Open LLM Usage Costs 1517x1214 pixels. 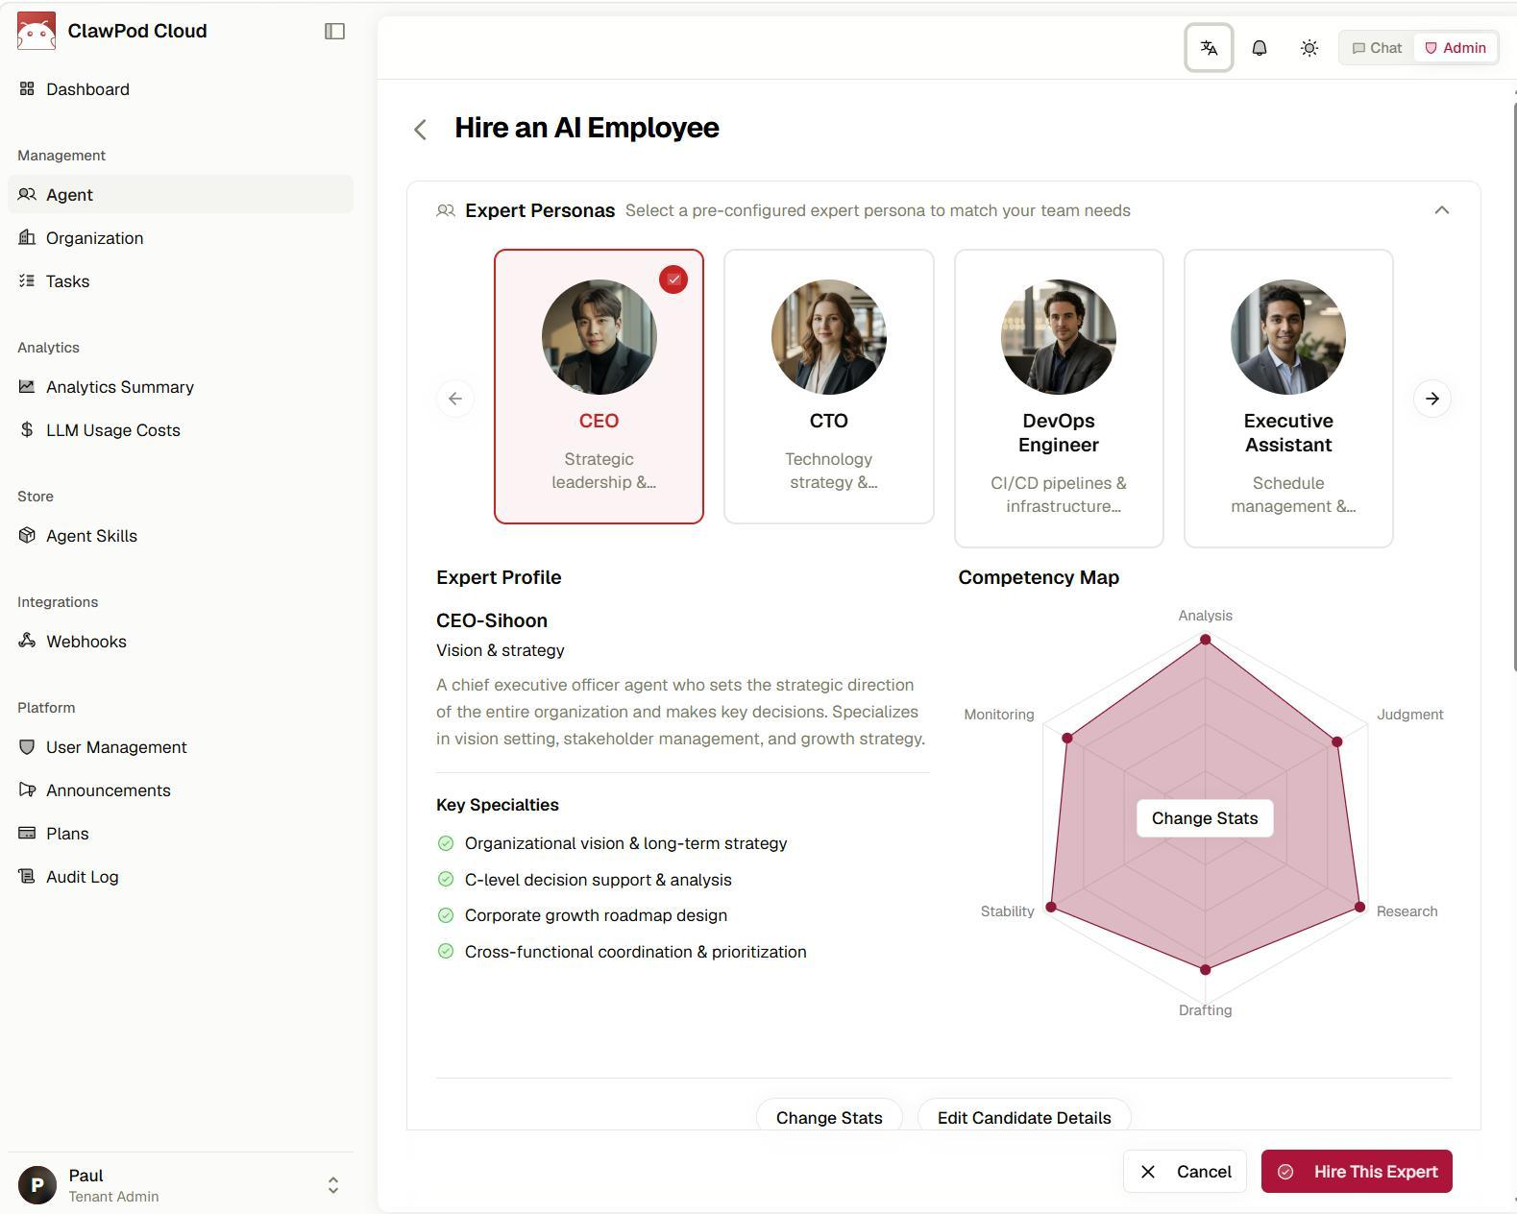(x=181, y=430)
